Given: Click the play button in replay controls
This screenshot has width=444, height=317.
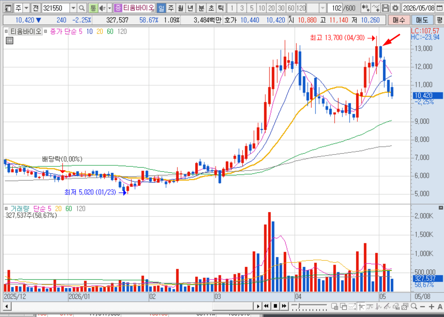Looking at the screenshot, I should [x=258, y=306].
